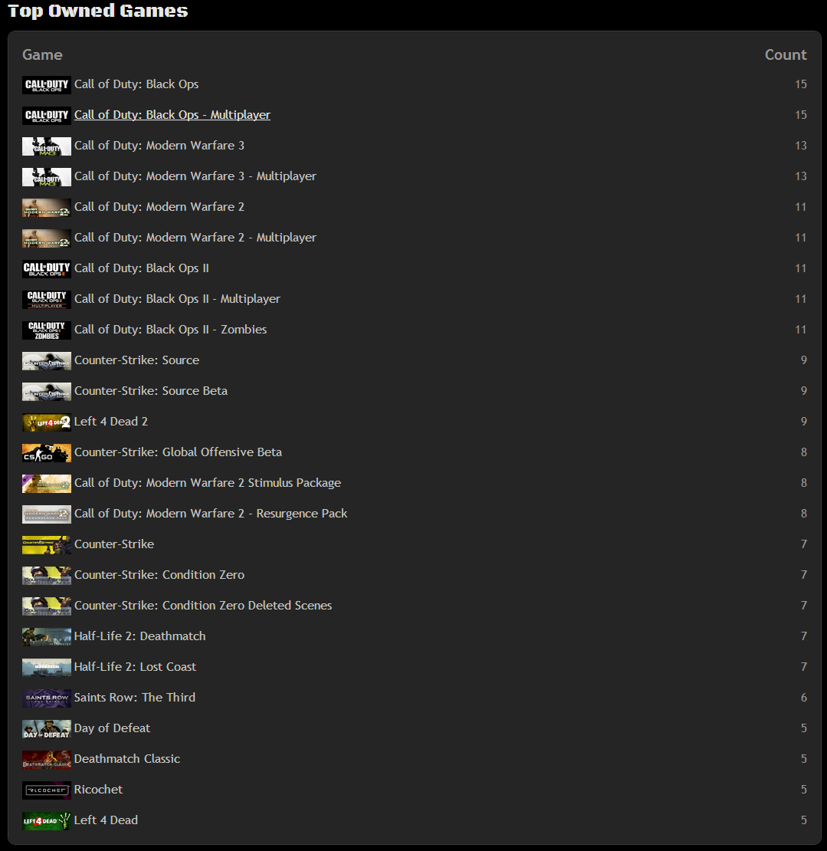Click the Day of Defeat icon
This screenshot has height=851, width=827.
47,729
